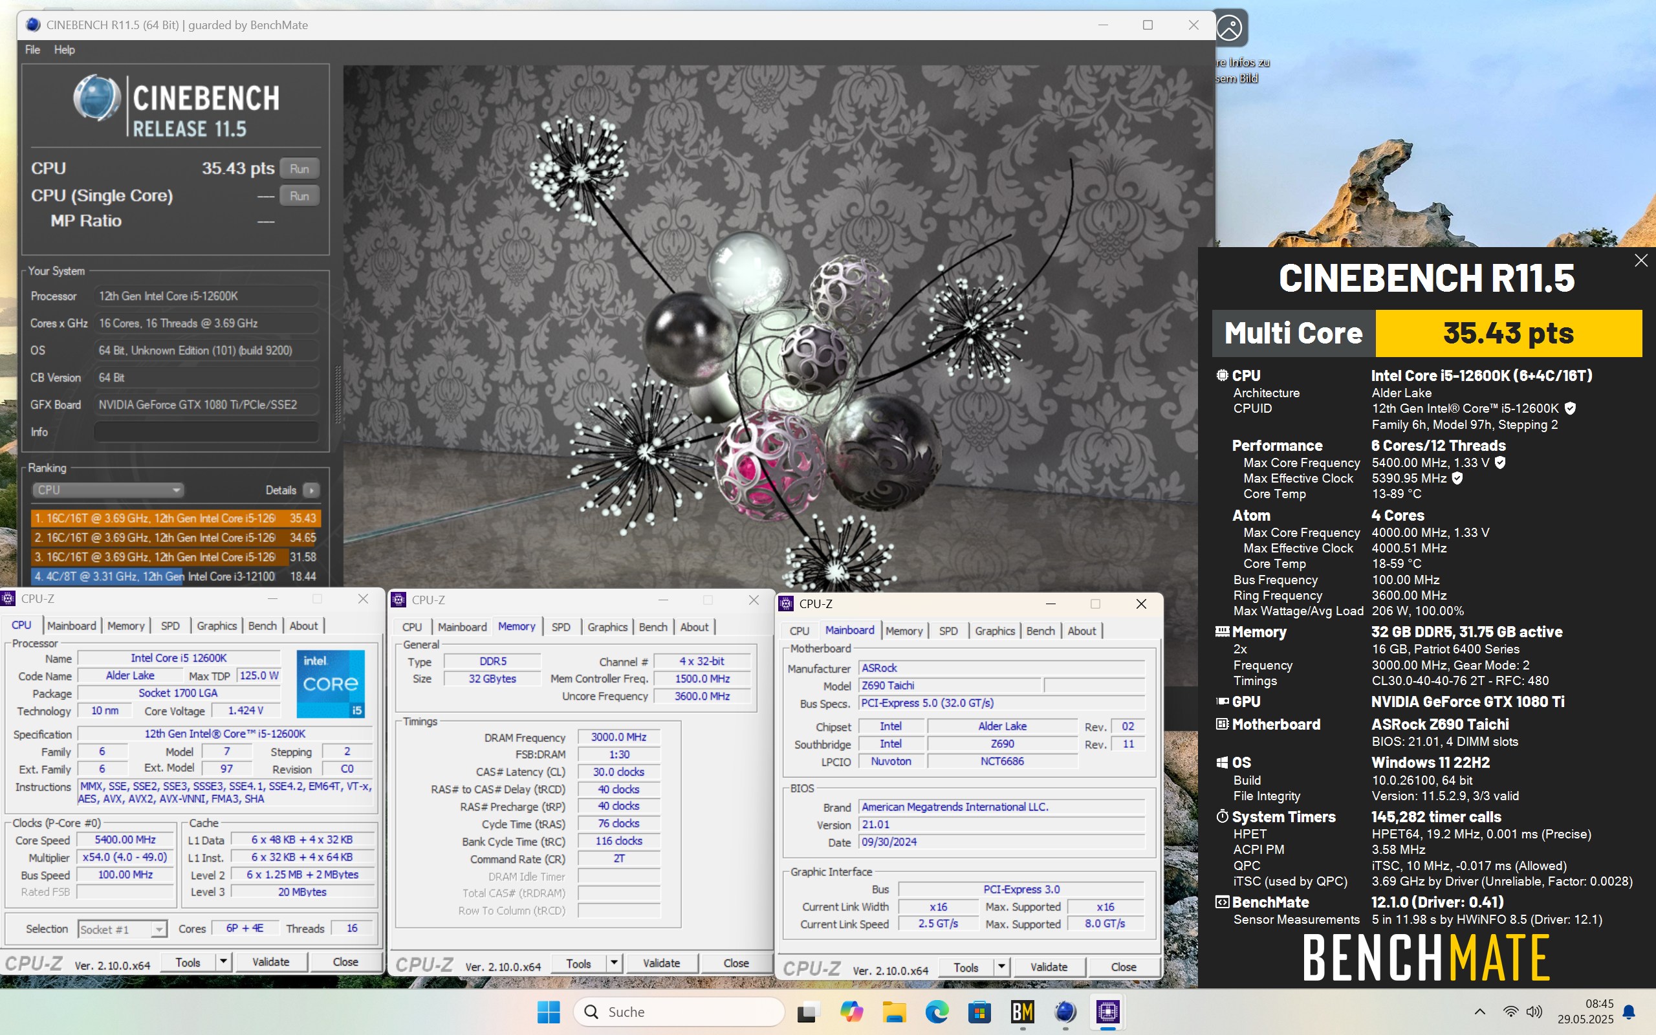Click the Mainboard CPU-Z window icon

tap(786, 604)
